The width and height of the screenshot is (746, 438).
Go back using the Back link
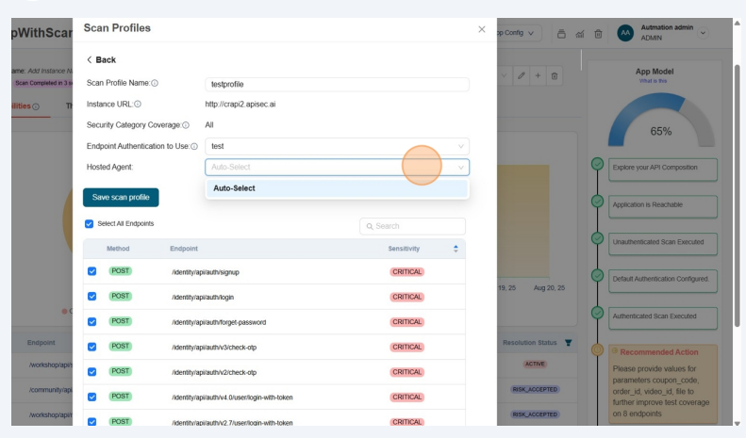click(x=101, y=59)
